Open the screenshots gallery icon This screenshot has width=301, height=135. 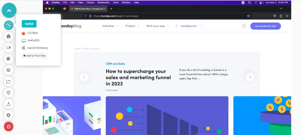pyautogui.click(x=9, y=59)
